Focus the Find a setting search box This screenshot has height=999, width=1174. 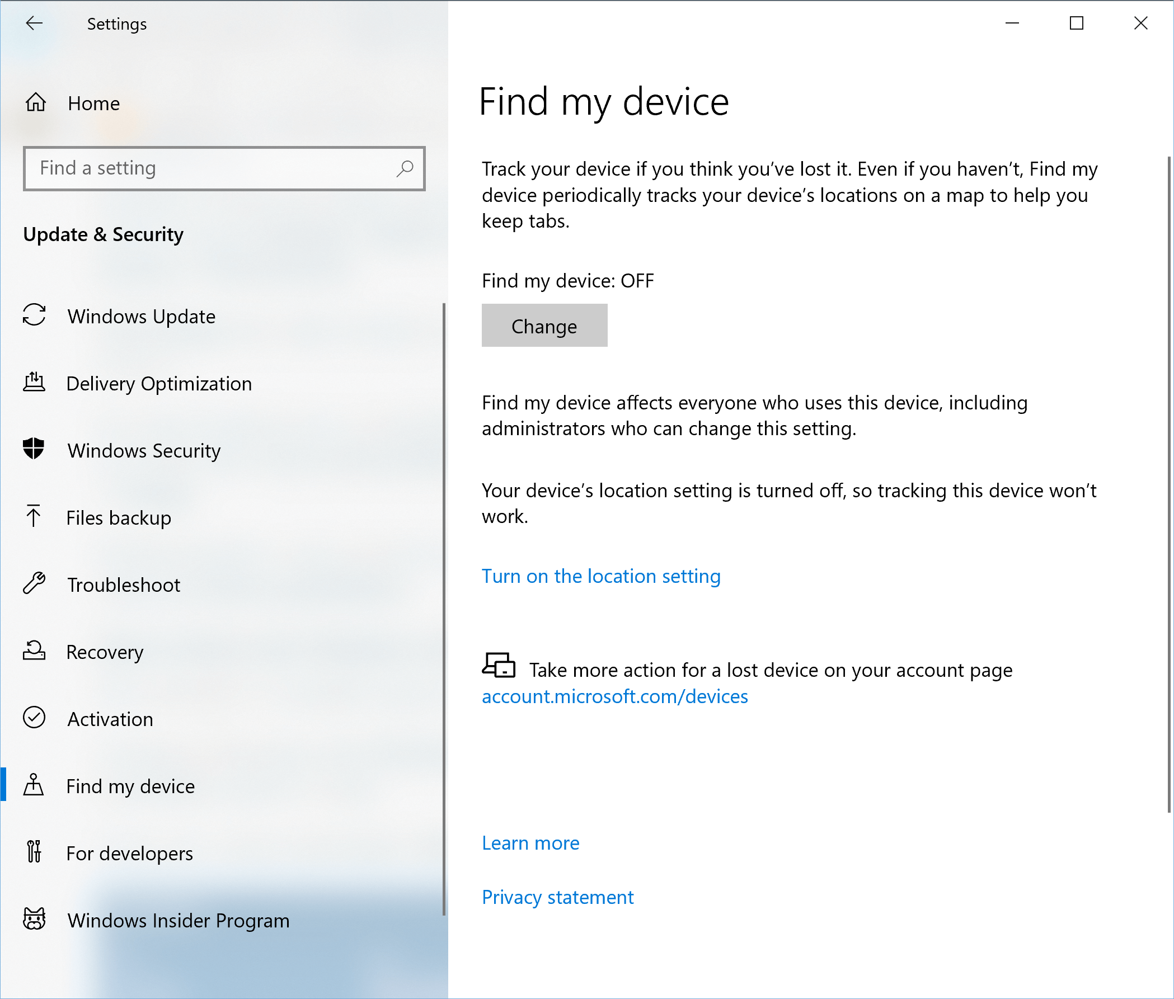click(x=210, y=168)
